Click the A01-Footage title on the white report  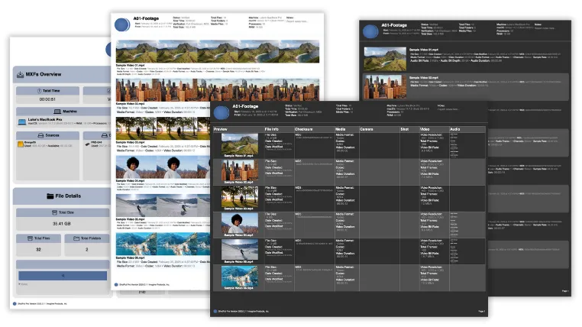click(146, 18)
